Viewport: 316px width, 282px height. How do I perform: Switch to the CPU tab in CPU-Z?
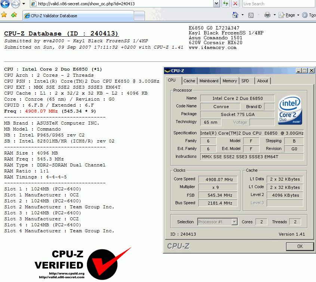coord(172,80)
